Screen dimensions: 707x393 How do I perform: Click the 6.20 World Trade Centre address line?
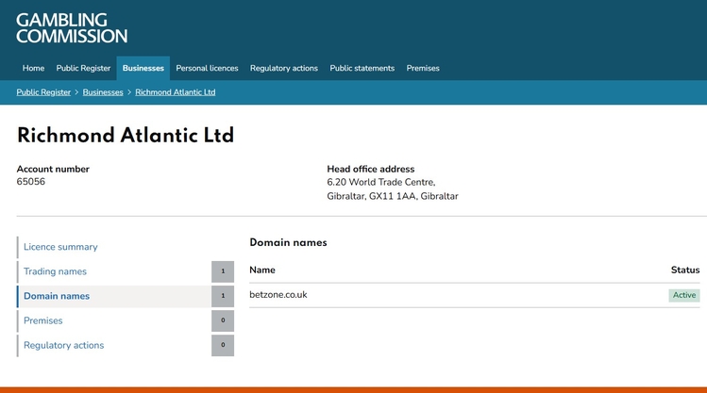click(381, 182)
